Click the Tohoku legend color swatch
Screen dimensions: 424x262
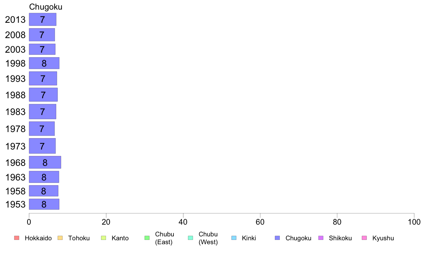point(60,238)
